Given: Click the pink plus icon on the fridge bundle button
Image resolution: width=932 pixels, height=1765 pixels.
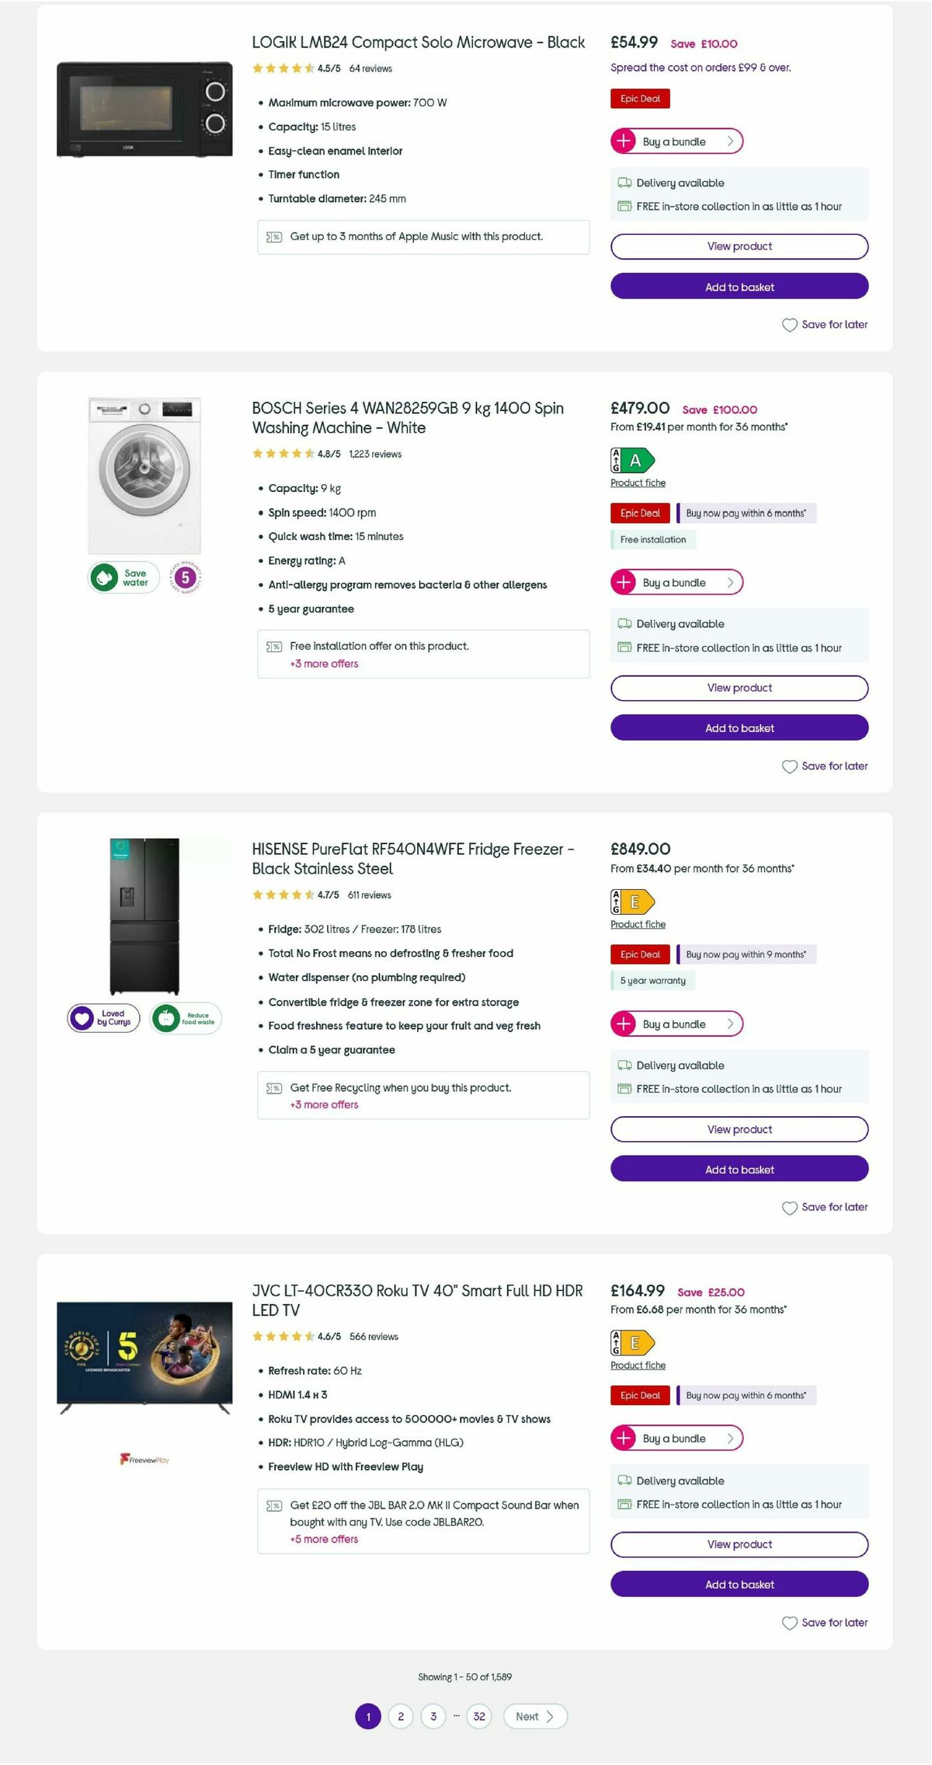Looking at the screenshot, I should [x=625, y=1024].
